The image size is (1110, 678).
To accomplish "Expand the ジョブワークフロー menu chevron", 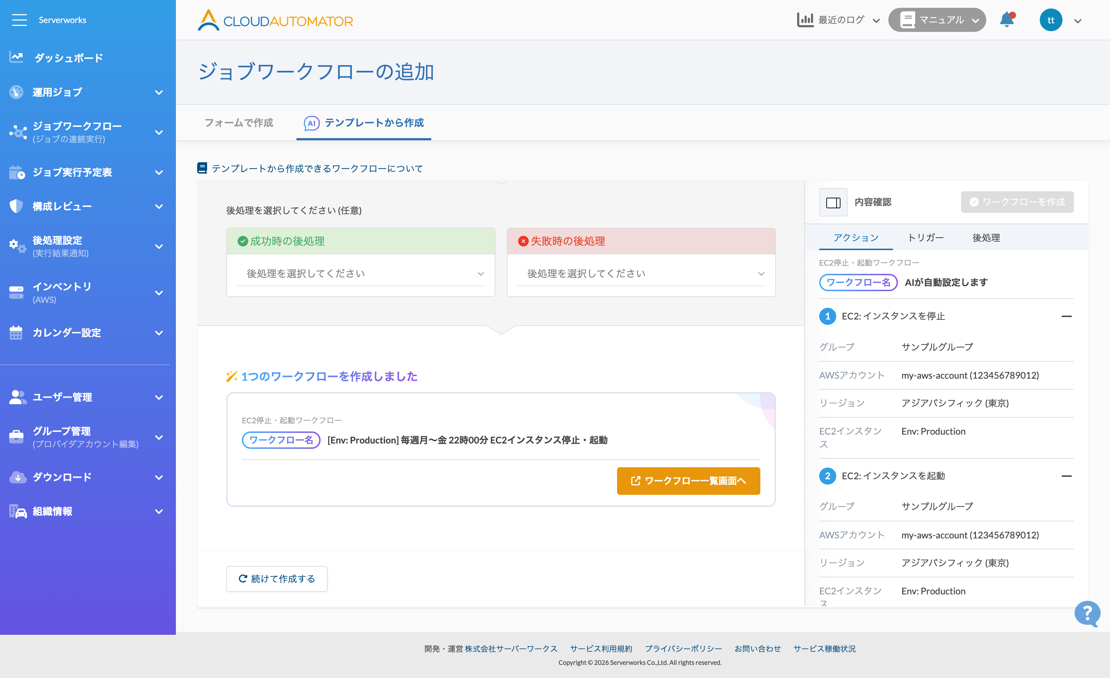I will coord(159,132).
